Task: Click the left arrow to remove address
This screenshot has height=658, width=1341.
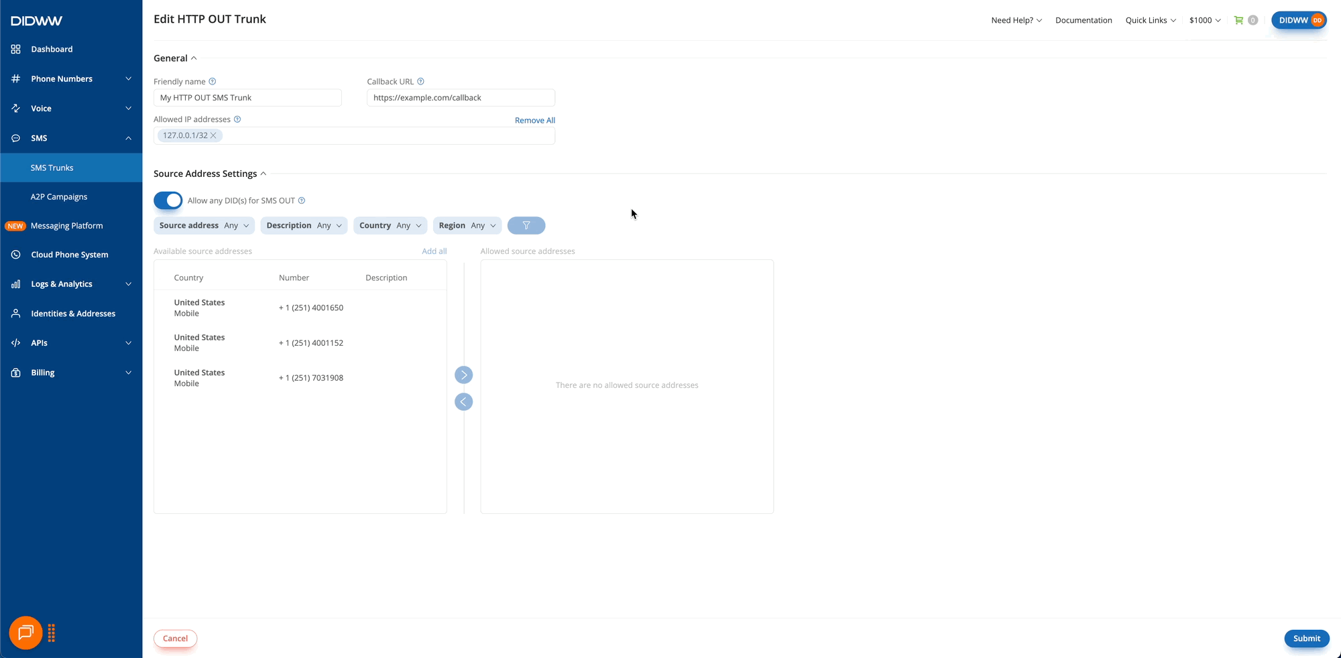Action: pyautogui.click(x=463, y=402)
